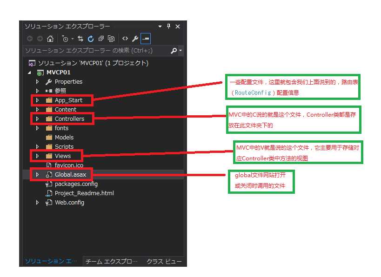
Task: Click the solution file icon beside ソリューション 'MVCP01'
Action: 32,63
